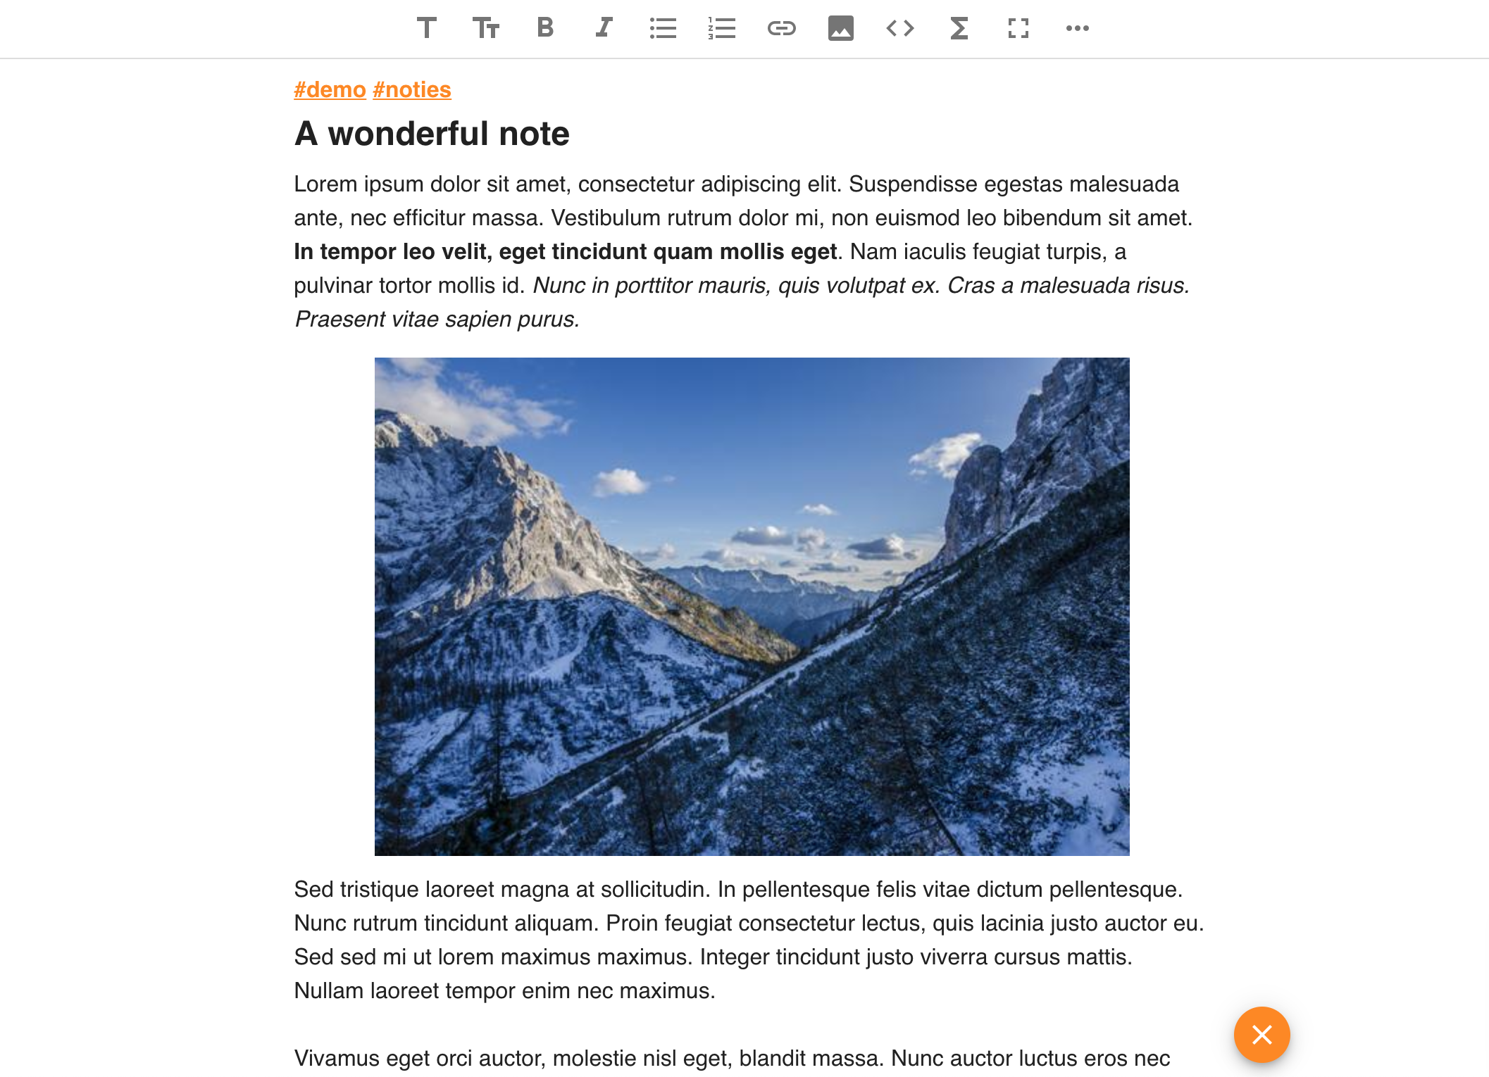Toggle italic formatting

pos(604,28)
